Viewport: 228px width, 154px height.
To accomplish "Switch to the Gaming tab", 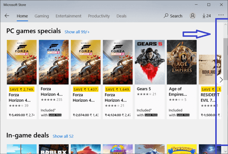I will coord(42,16).
